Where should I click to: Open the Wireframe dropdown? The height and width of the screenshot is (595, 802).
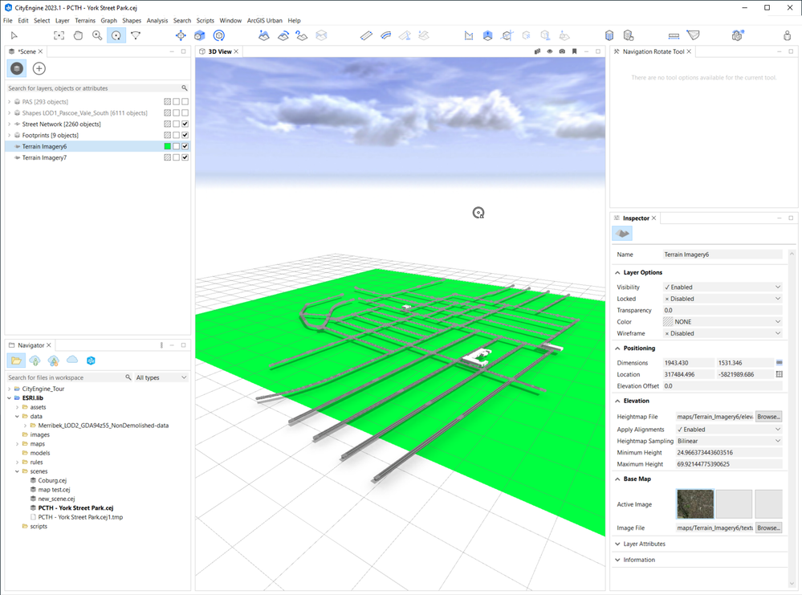723,333
